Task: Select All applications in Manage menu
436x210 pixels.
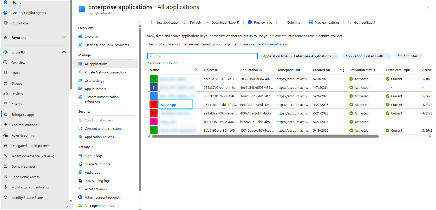Action: (x=106, y=64)
